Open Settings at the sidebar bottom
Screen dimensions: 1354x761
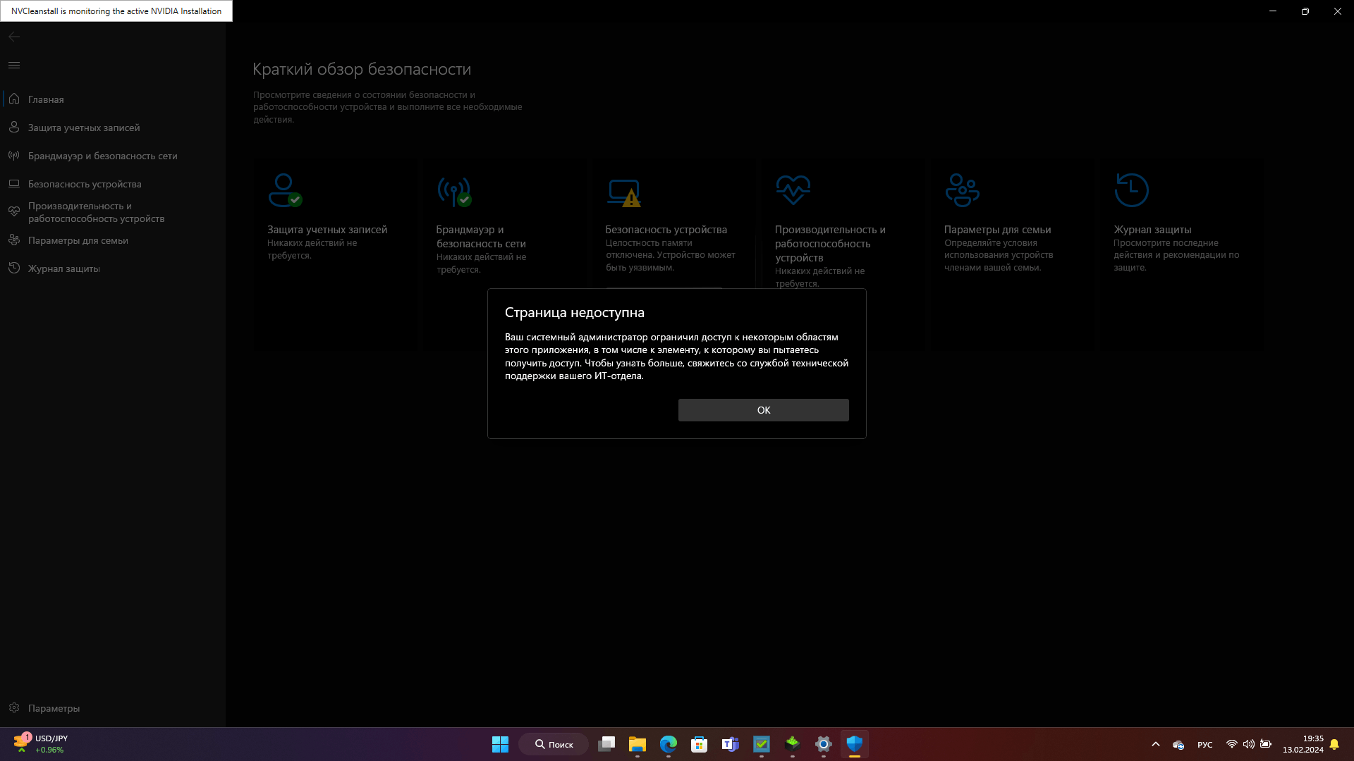[x=54, y=708]
